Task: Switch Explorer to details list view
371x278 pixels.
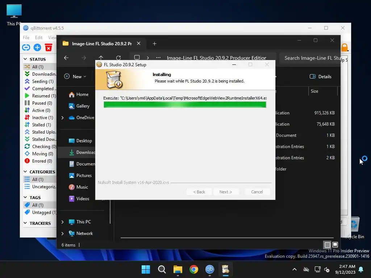Action: pyautogui.click(x=327, y=245)
